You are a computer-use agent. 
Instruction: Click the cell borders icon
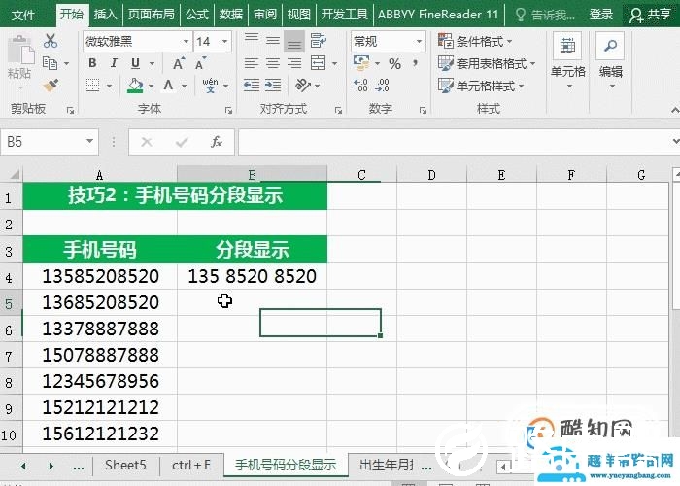(93, 86)
